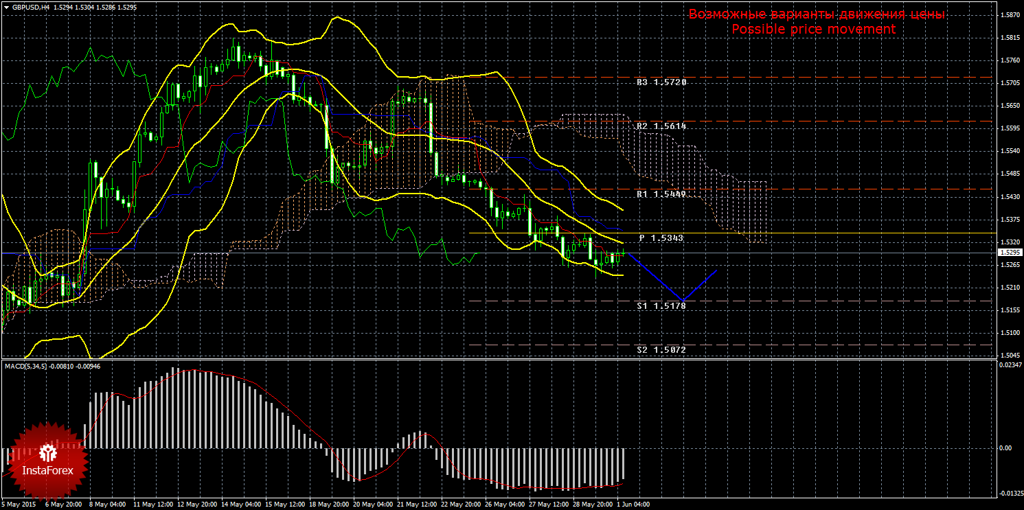Click the '1 Jun 04:00' time axis label

point(633,505)
